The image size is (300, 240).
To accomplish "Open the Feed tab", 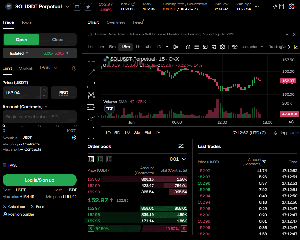I will (x=138, y=22).
